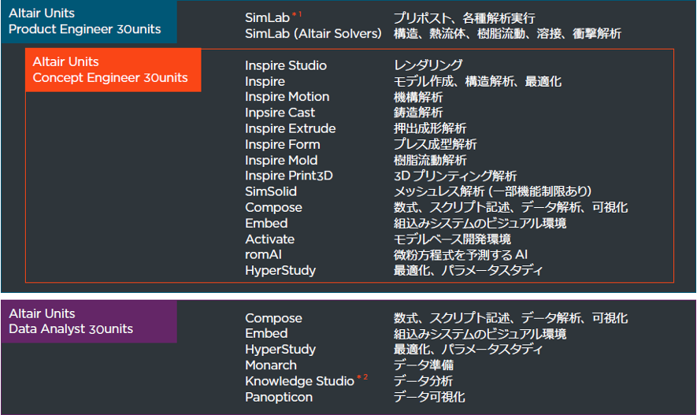Image resolution: width=697 pixels, height=415 pixels.
Task: Select 'Inspire' in the モデル作成 row
Action: [x=265, y=81]
